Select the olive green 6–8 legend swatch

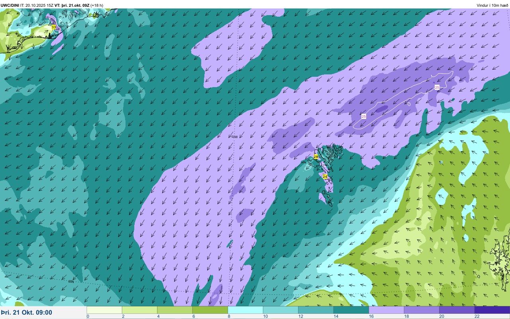click(210, 310)
